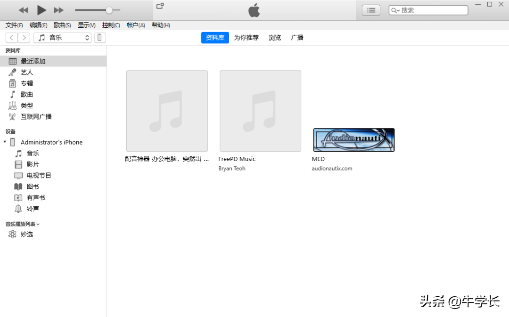Click the iPhone device button in toolbar
This screenshot has width=509, height=317.
pos(100,38)
